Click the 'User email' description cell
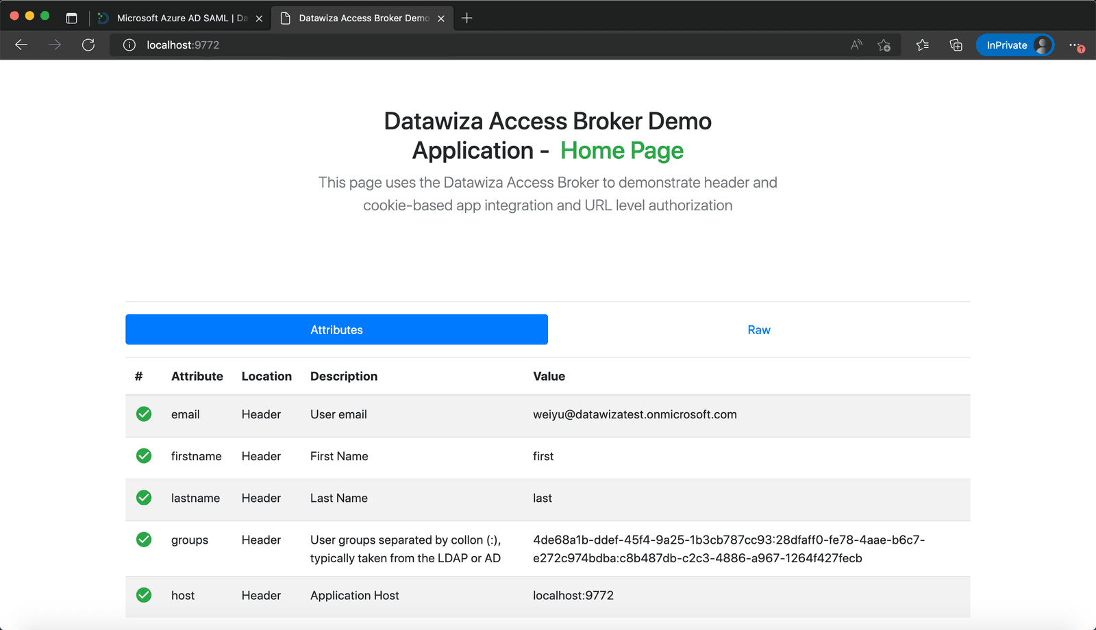Screen dimensions: 1096x630 [x=338, y=414]
